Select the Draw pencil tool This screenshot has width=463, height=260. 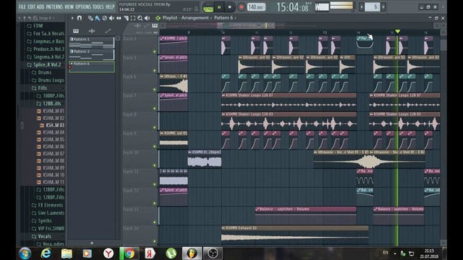point(90,18)
